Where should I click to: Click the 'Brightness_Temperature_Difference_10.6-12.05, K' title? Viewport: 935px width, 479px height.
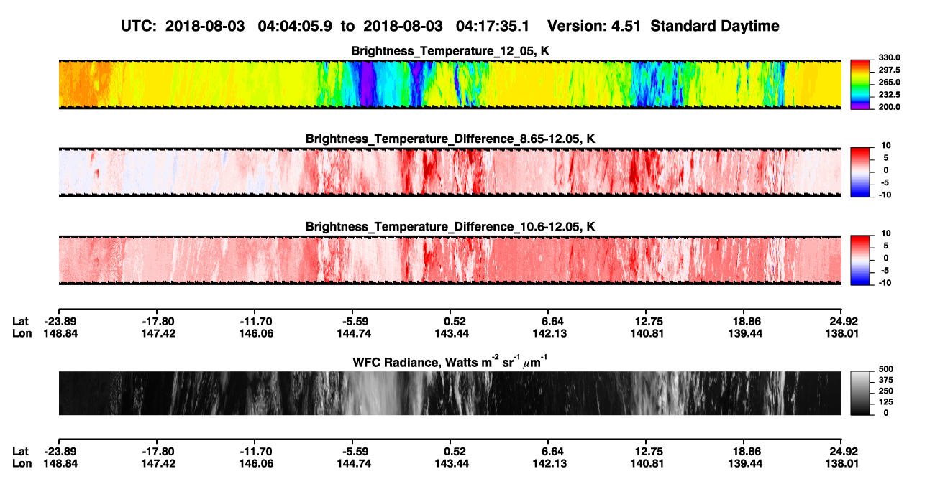tap(450, 227)
